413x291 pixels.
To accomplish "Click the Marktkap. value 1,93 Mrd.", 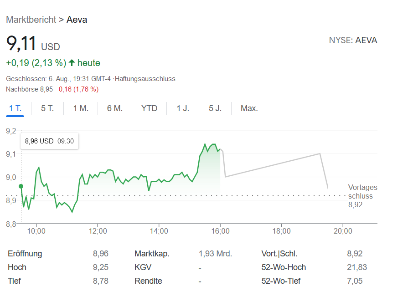I will pos(215,254).
